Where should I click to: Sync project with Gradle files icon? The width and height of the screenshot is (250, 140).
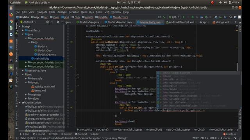(216, 17)
